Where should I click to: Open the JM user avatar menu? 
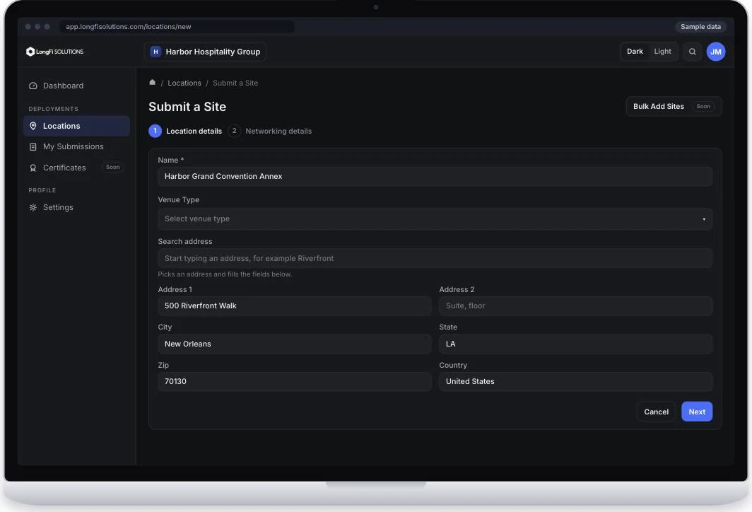[715, 52]
